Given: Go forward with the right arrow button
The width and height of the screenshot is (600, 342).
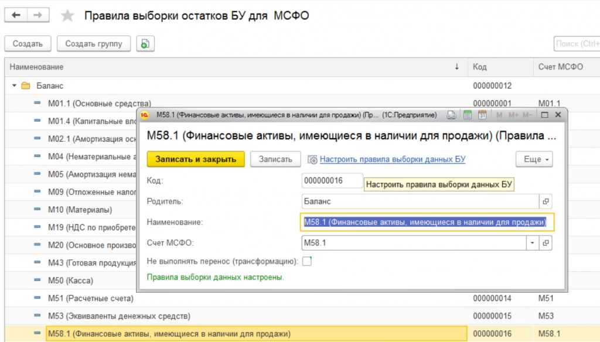Looking at the screenshot, I should pyautogui.click(x=38, y=15).
